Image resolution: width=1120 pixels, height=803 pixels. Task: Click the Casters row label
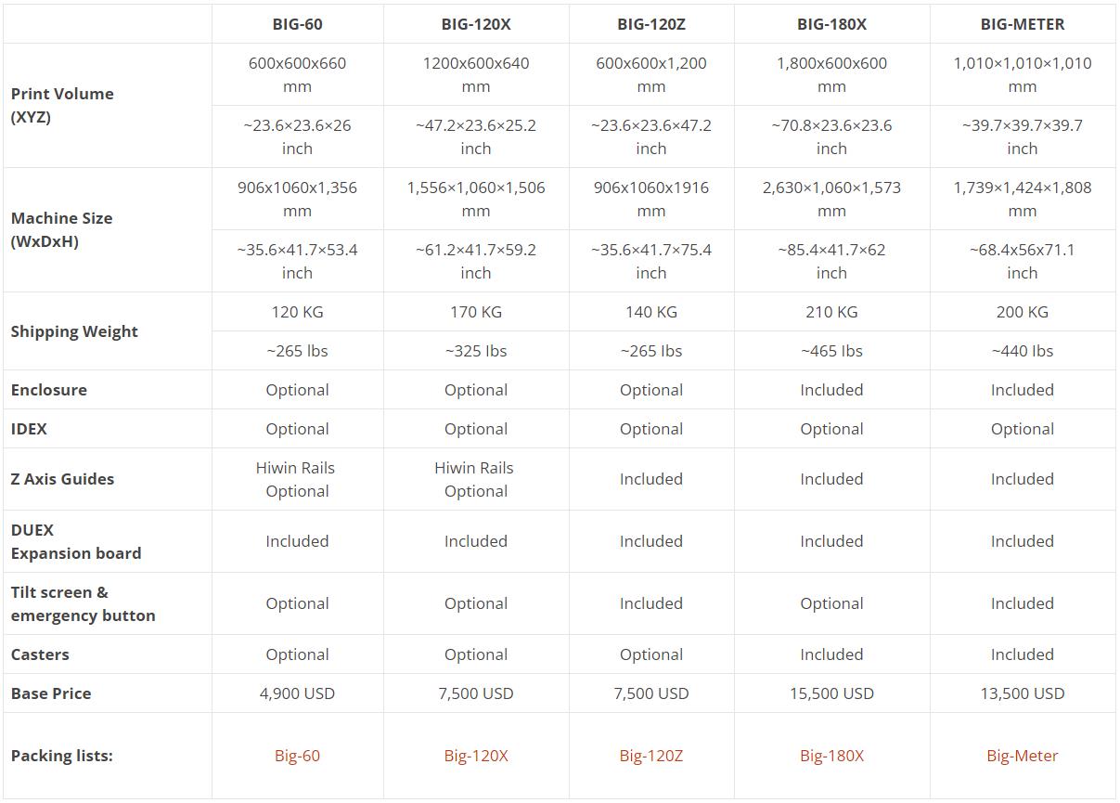tap(40, 654)
